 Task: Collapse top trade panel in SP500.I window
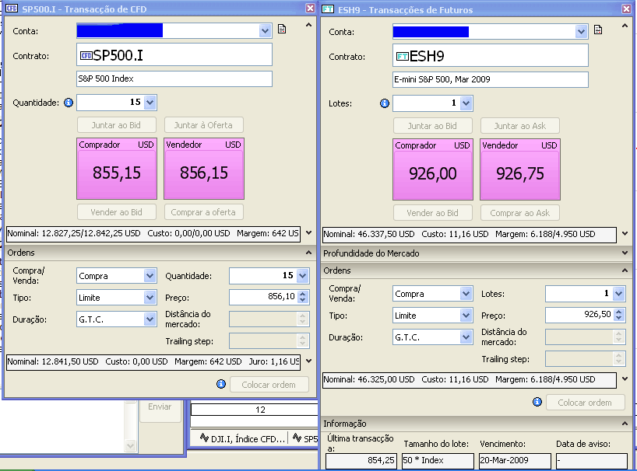(308, 25)
